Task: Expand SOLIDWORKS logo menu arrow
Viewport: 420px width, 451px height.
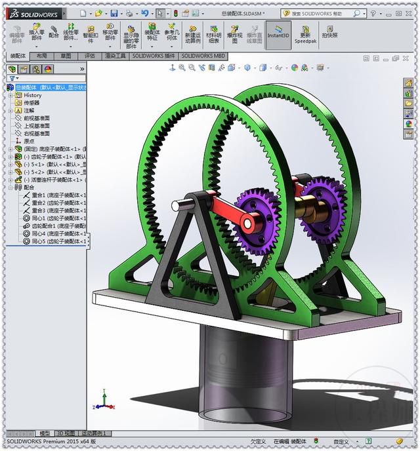Action: tap(64, 13)
